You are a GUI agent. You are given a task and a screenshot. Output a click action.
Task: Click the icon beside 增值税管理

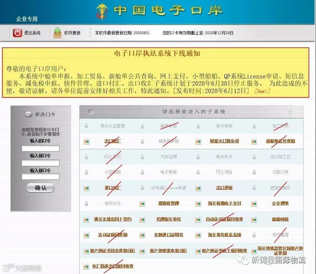[x=142, y=204]
